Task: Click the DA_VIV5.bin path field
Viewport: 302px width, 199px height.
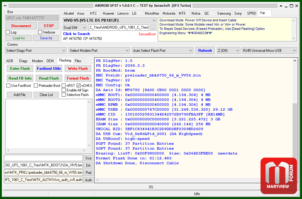Action: pos(44,165)
